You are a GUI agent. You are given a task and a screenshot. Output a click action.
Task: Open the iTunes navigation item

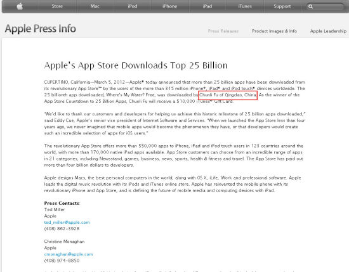pos(245,6)
